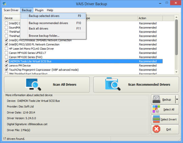Uncheck DAEMON Tools Lite Virtual SCSI Bus
This screenshot has height=143, width=183.
coord(6,61)
